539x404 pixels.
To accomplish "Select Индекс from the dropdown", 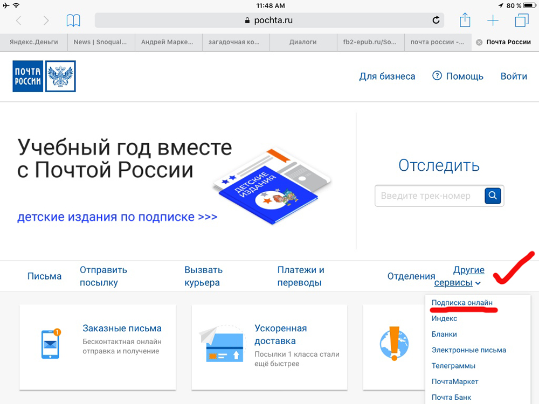I will pos(444,318).
